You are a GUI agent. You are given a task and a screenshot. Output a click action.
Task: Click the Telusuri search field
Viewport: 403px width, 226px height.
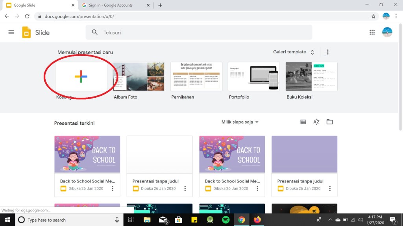click(199, 33)
